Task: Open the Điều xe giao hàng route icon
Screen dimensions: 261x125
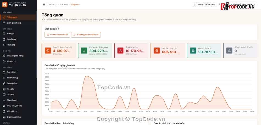Action: click(x=4, y=56)
